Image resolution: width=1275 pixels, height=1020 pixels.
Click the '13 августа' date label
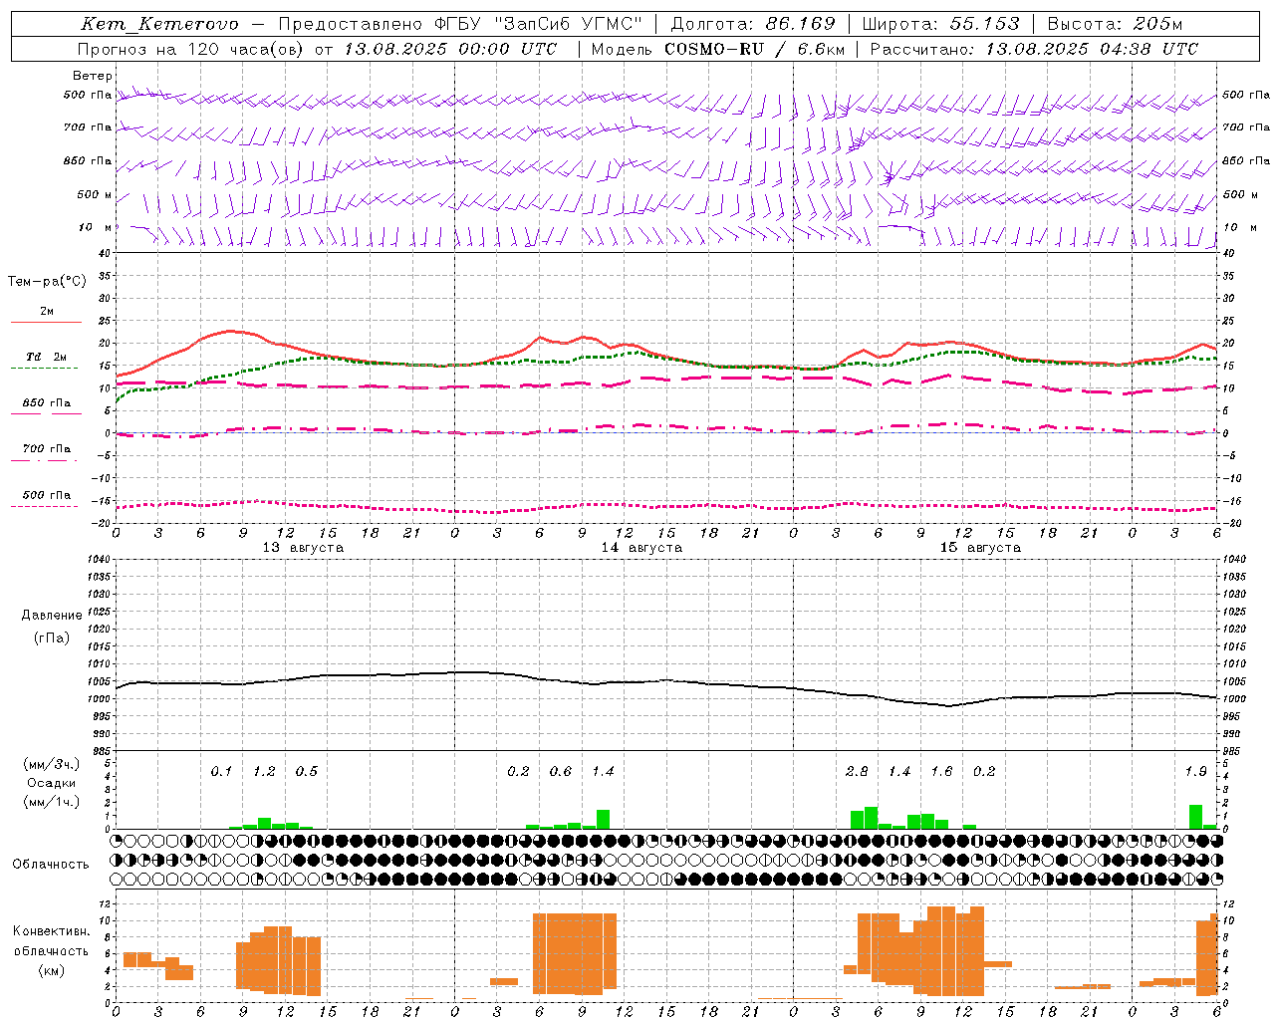click(303, 548)
